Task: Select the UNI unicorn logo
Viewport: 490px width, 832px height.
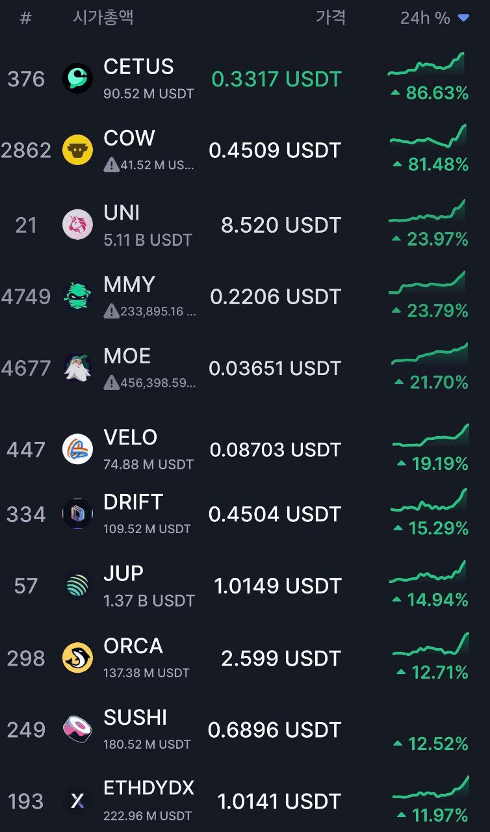Action: coord(77,225)
